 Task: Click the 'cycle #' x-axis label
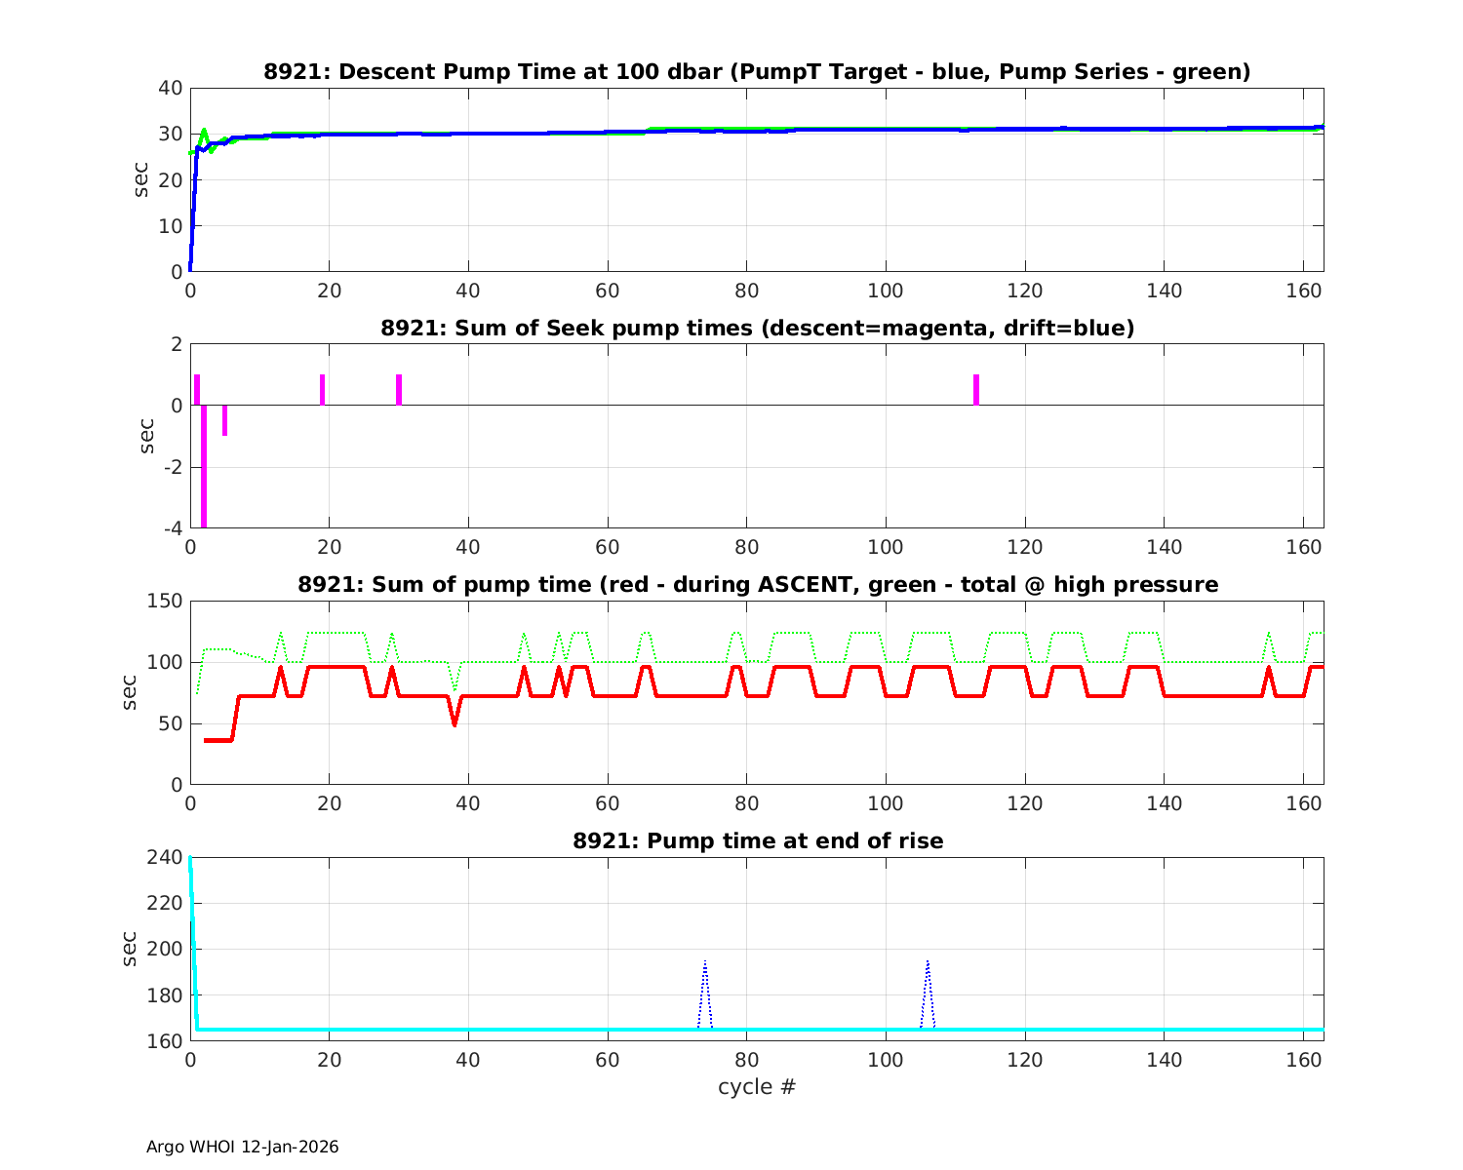[757, 1086]
